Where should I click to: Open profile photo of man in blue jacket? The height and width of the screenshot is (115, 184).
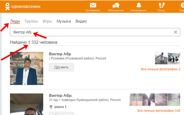click(x=26, y=68)
